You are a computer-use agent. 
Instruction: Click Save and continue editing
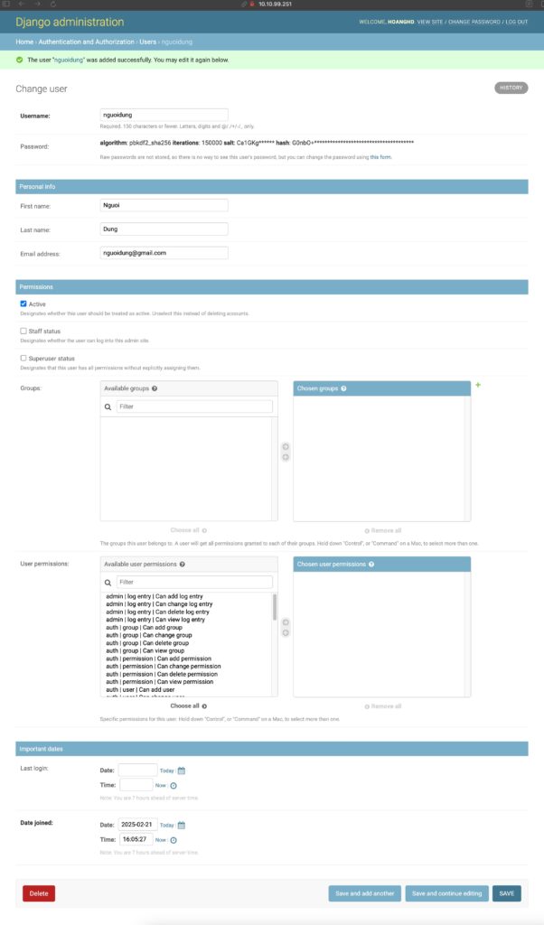pyautogui.click(x=446, y=893)
